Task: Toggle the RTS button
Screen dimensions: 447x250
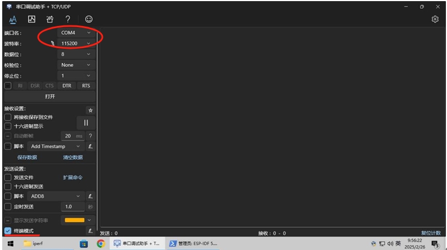Action: 86,86
